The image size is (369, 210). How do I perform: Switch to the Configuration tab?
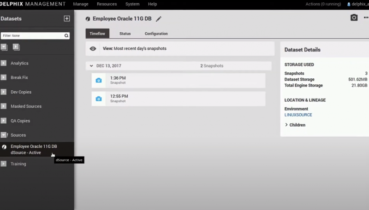(156, 34)
